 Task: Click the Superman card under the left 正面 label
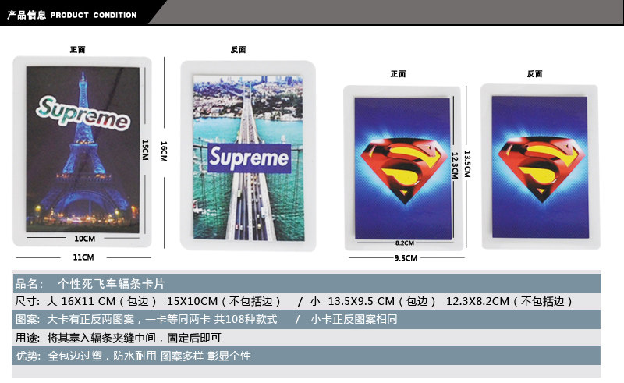pos(403,168)
